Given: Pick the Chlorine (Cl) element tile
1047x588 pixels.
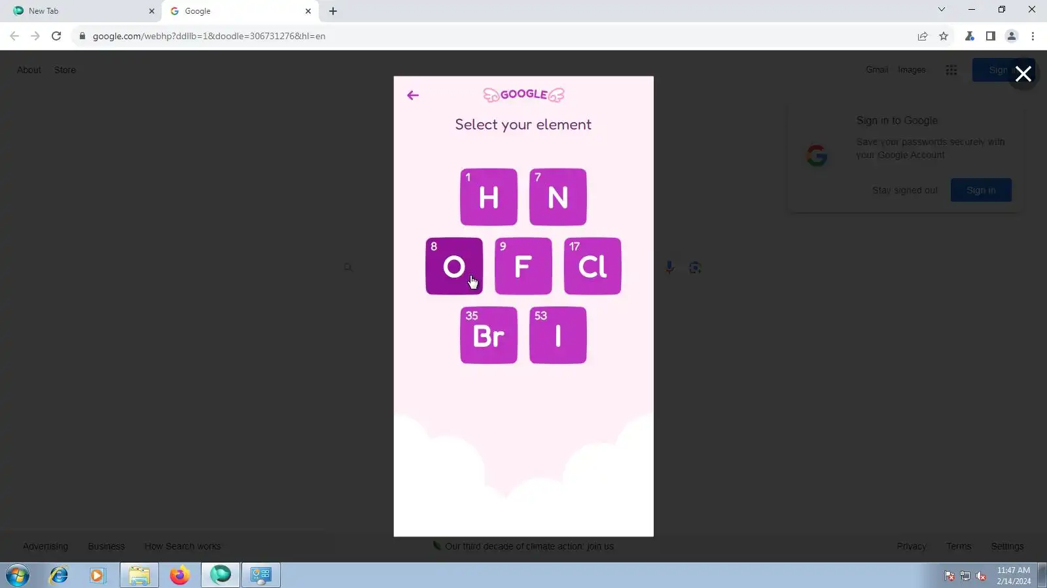Looking at the screenshot, I should click(x=593, y=266).
